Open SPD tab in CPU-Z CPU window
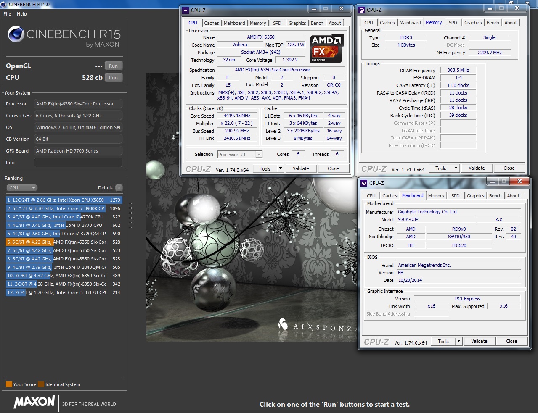This screenshot has width=538, height=413. point(277,23)
